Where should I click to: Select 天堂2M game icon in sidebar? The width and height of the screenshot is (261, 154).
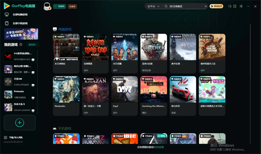pos(8,82)
